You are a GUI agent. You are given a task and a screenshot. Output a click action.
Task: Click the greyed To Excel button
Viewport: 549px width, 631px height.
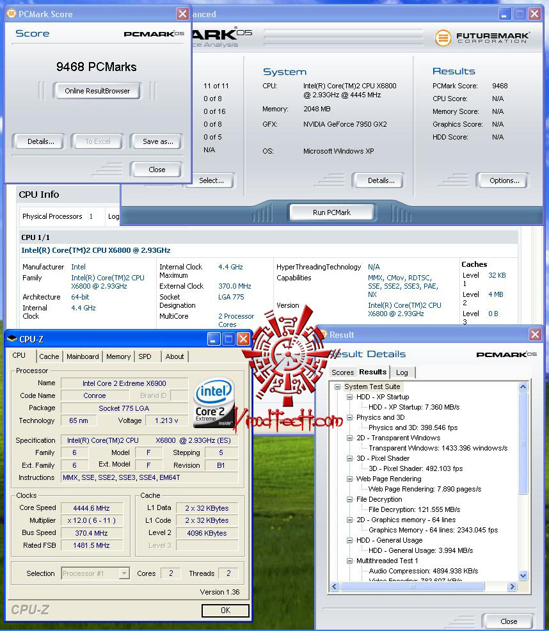pos(98,141)
